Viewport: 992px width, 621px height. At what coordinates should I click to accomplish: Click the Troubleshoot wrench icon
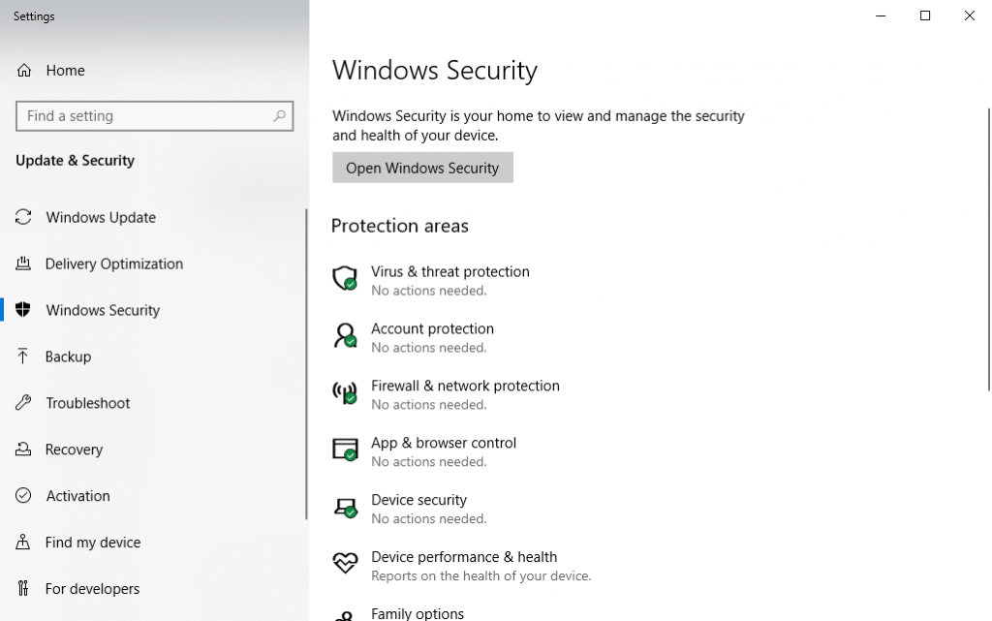tap(23, 403)
